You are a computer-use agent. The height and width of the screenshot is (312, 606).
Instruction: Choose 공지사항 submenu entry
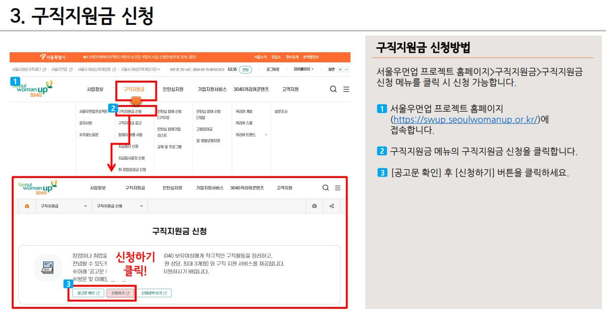pyautogui.click(x=86, y=123)
